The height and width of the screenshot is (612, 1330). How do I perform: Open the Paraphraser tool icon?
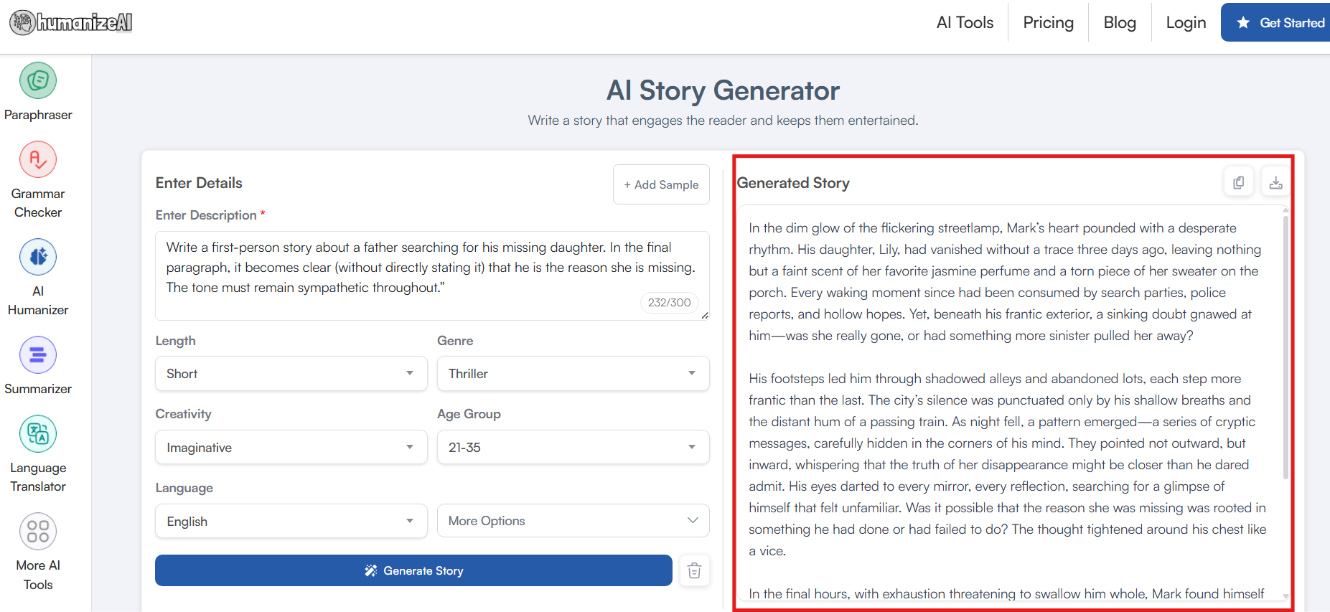point(38,80)
